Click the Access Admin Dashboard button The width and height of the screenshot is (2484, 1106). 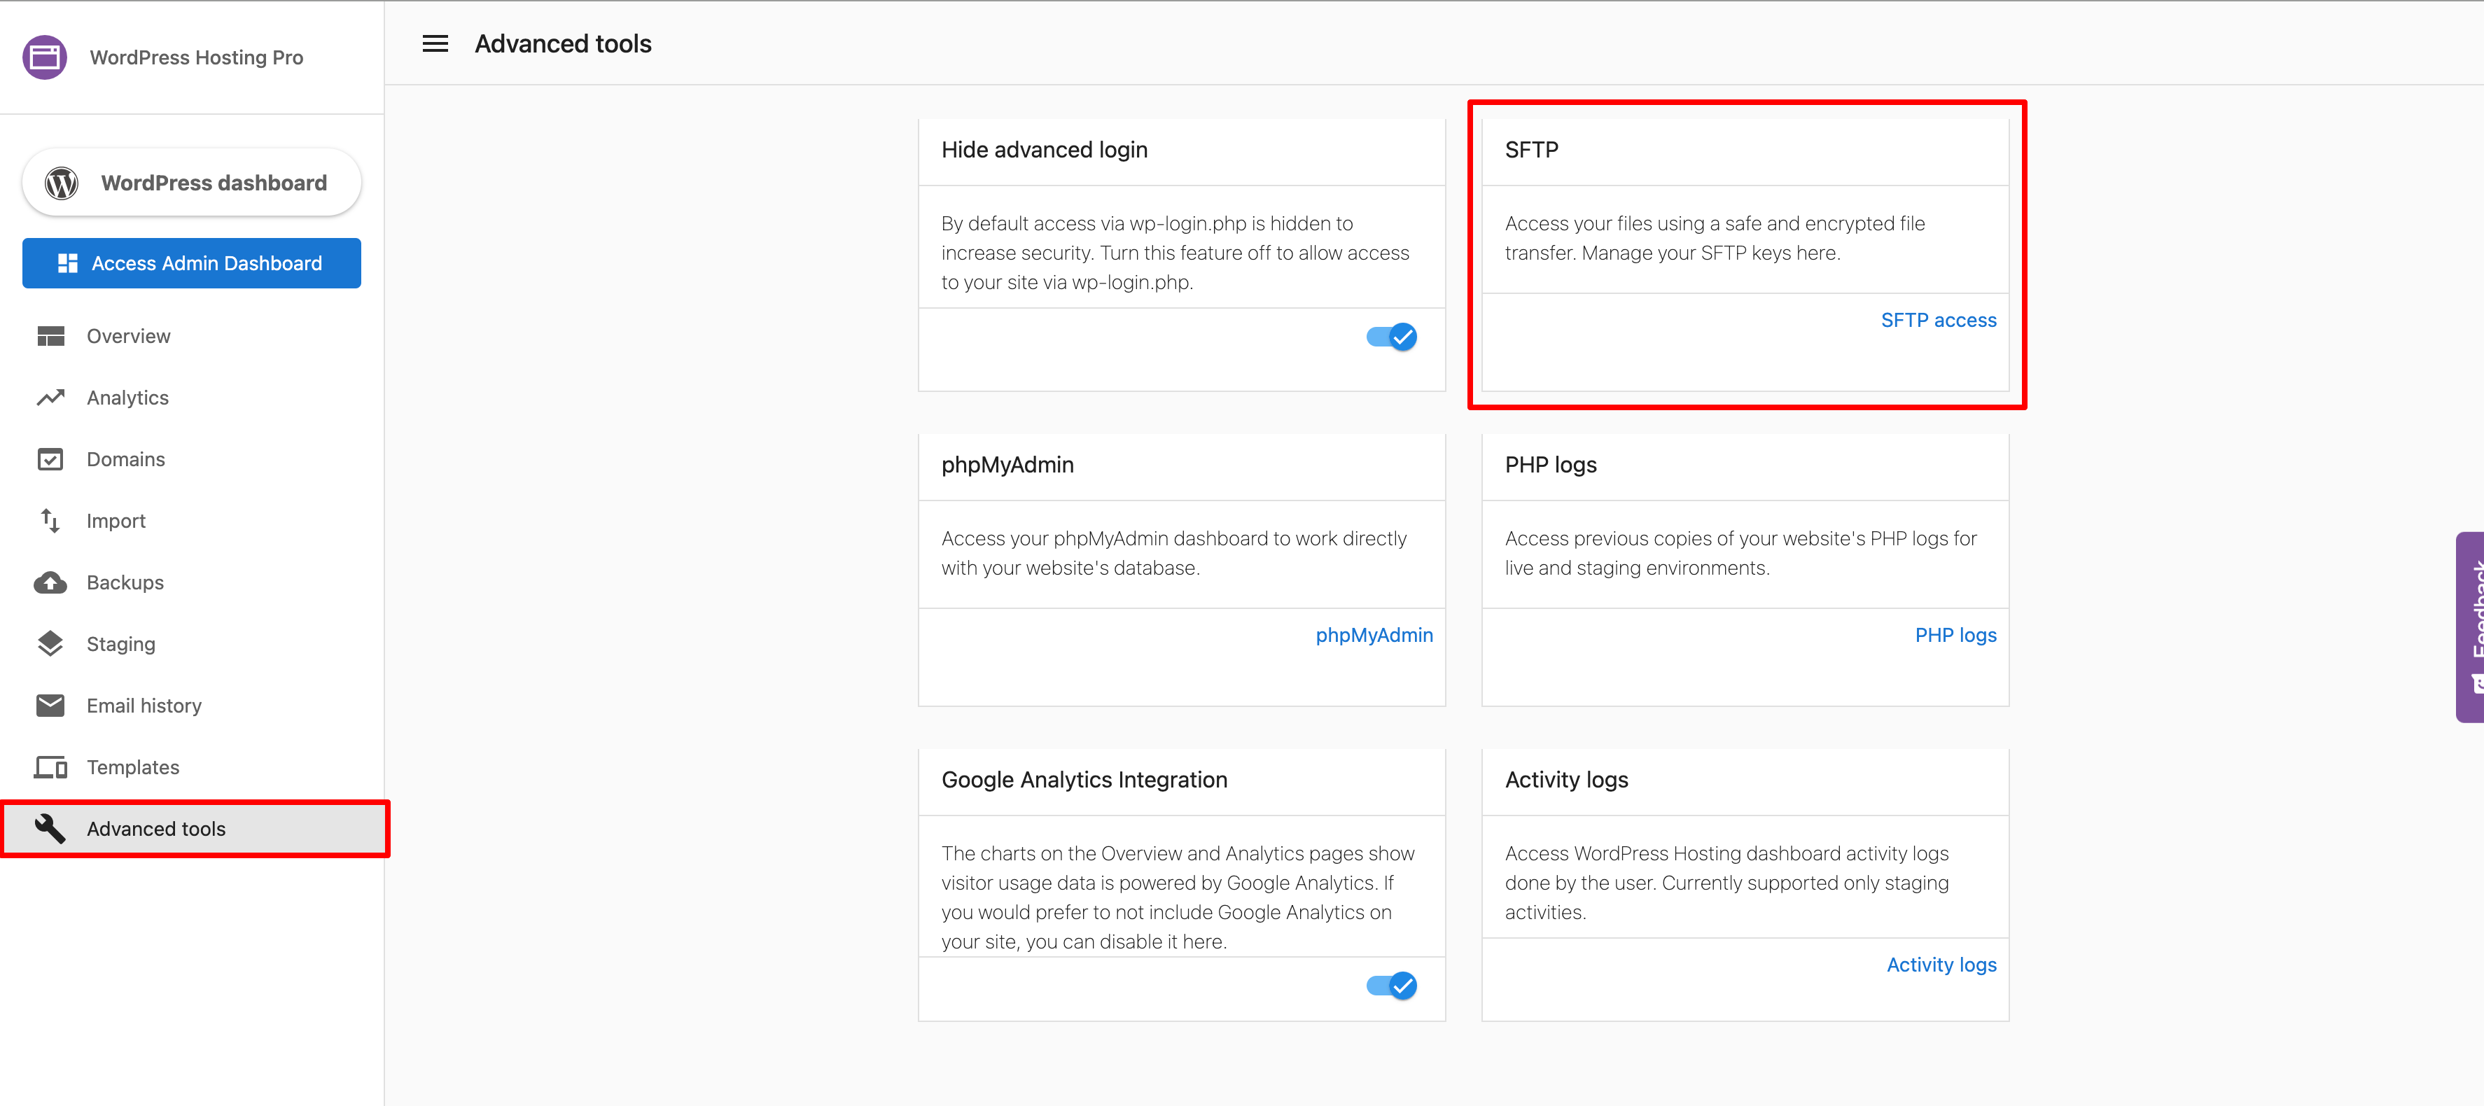pyautogui.click(x=191, y=263)
